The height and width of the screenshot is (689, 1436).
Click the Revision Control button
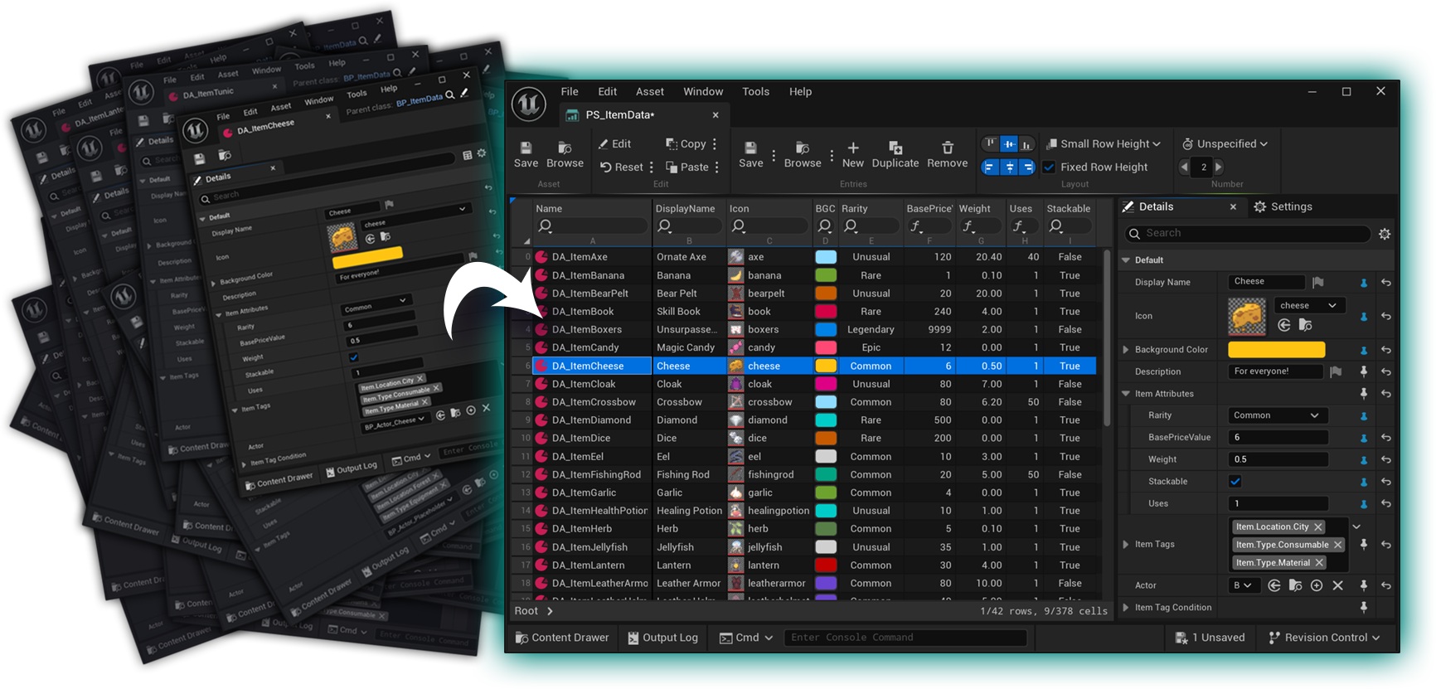[x=1324, y=638]
